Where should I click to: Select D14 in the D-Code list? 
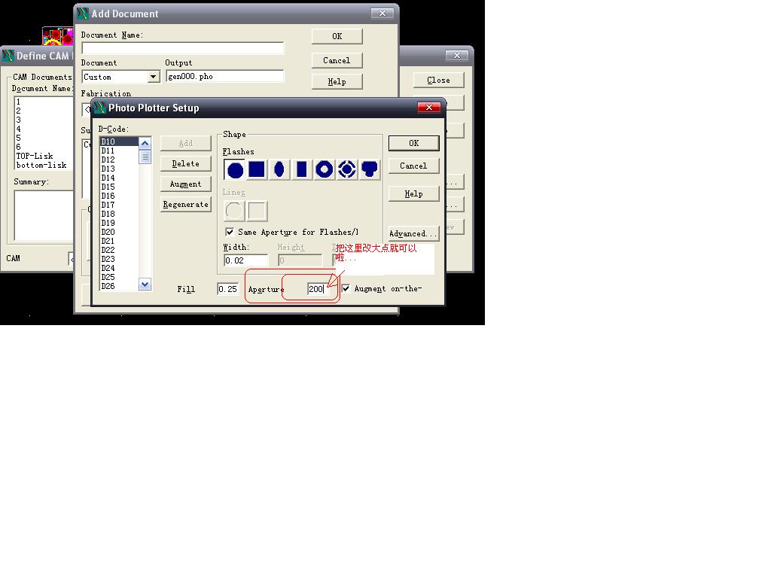click(x=120, y=178)
